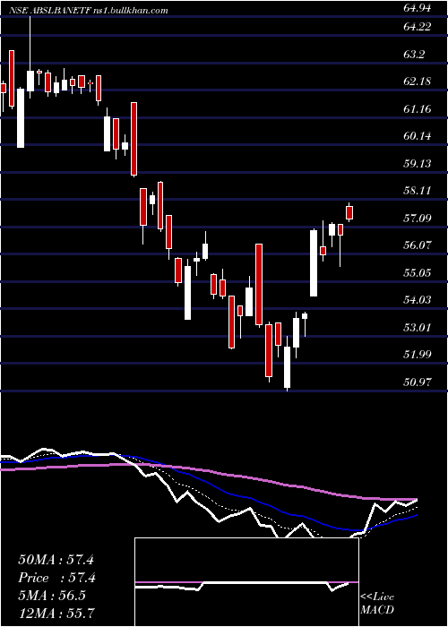Click the 51.99 price axis label
Screen dimensions: 448x627
tap(418, 355)
